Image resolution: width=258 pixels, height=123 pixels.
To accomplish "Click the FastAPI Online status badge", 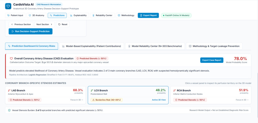I will point(176,15).
